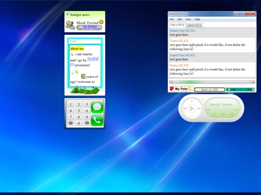Click the song progress bar in the player
The height and width of the screenshot is (195, 261).
point(222,110)
